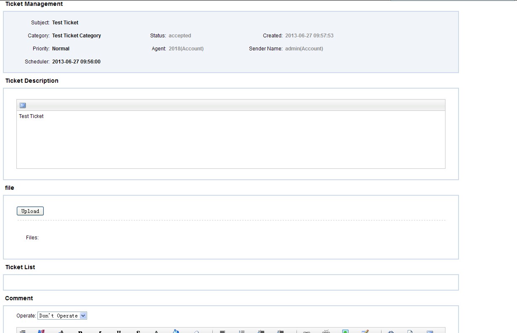Viewport: 517px width, 333px height.
Task: Click the first icon in comment editor toolbar
Action: (x=23, y=332)
